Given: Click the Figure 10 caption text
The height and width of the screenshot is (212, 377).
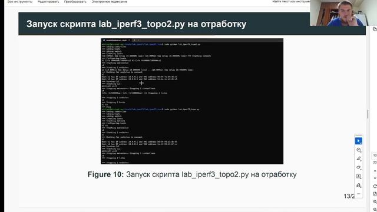Looking at the screenshot, I should click(192, 174).
